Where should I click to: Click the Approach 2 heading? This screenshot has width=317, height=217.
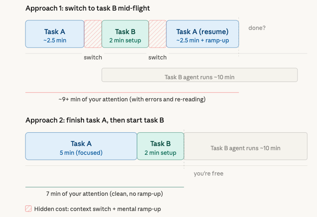tap(95, 120)
